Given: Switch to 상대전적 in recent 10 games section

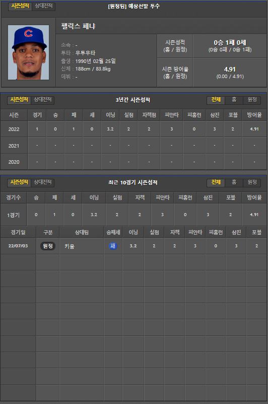Looking at the screenshot, I should [x=43, y=182].
